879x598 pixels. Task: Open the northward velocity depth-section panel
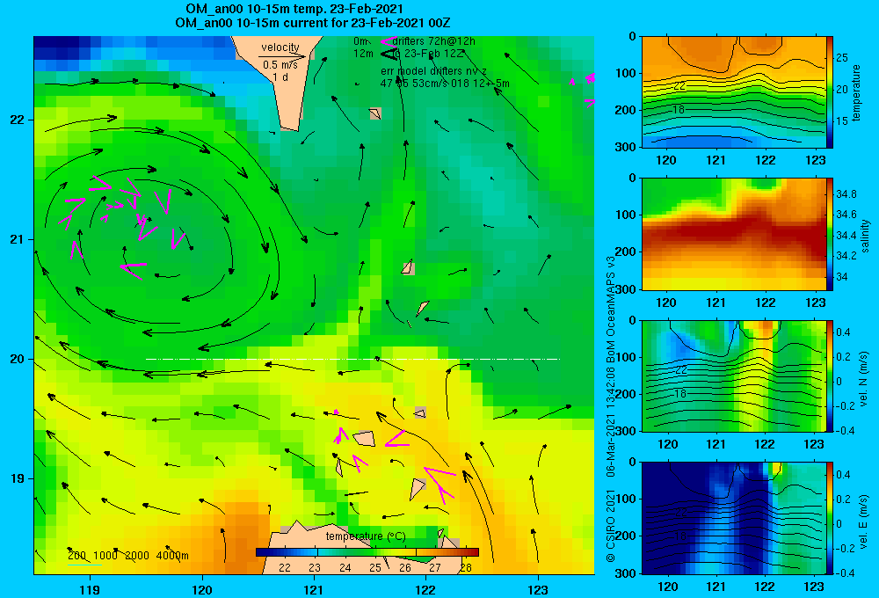[x=734, y=376]
